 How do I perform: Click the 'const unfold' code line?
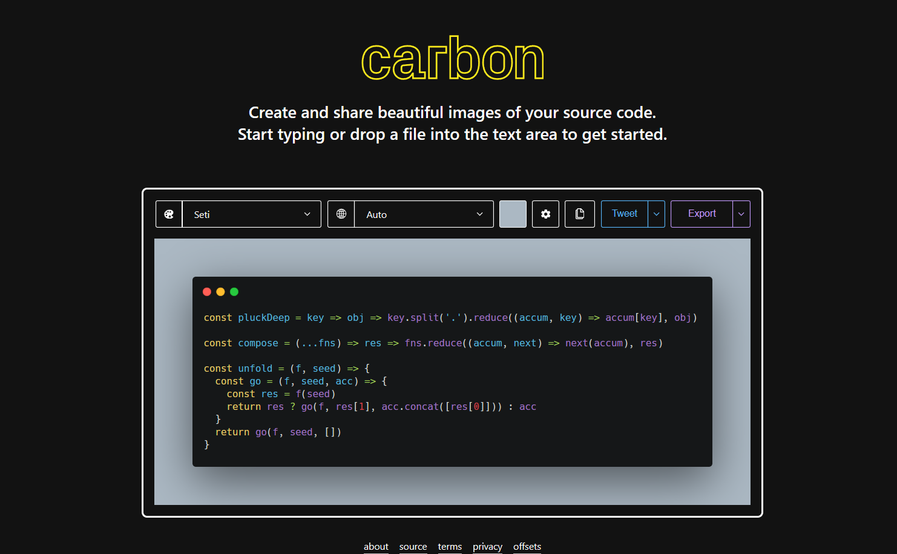(x=287, y=369)
